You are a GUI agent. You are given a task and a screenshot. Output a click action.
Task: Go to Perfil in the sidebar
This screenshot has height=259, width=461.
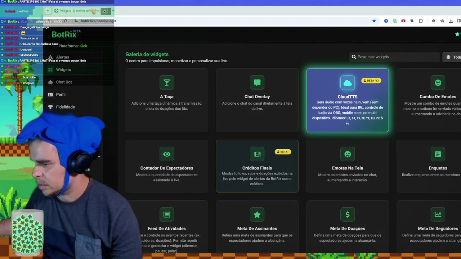pos(61,95)
